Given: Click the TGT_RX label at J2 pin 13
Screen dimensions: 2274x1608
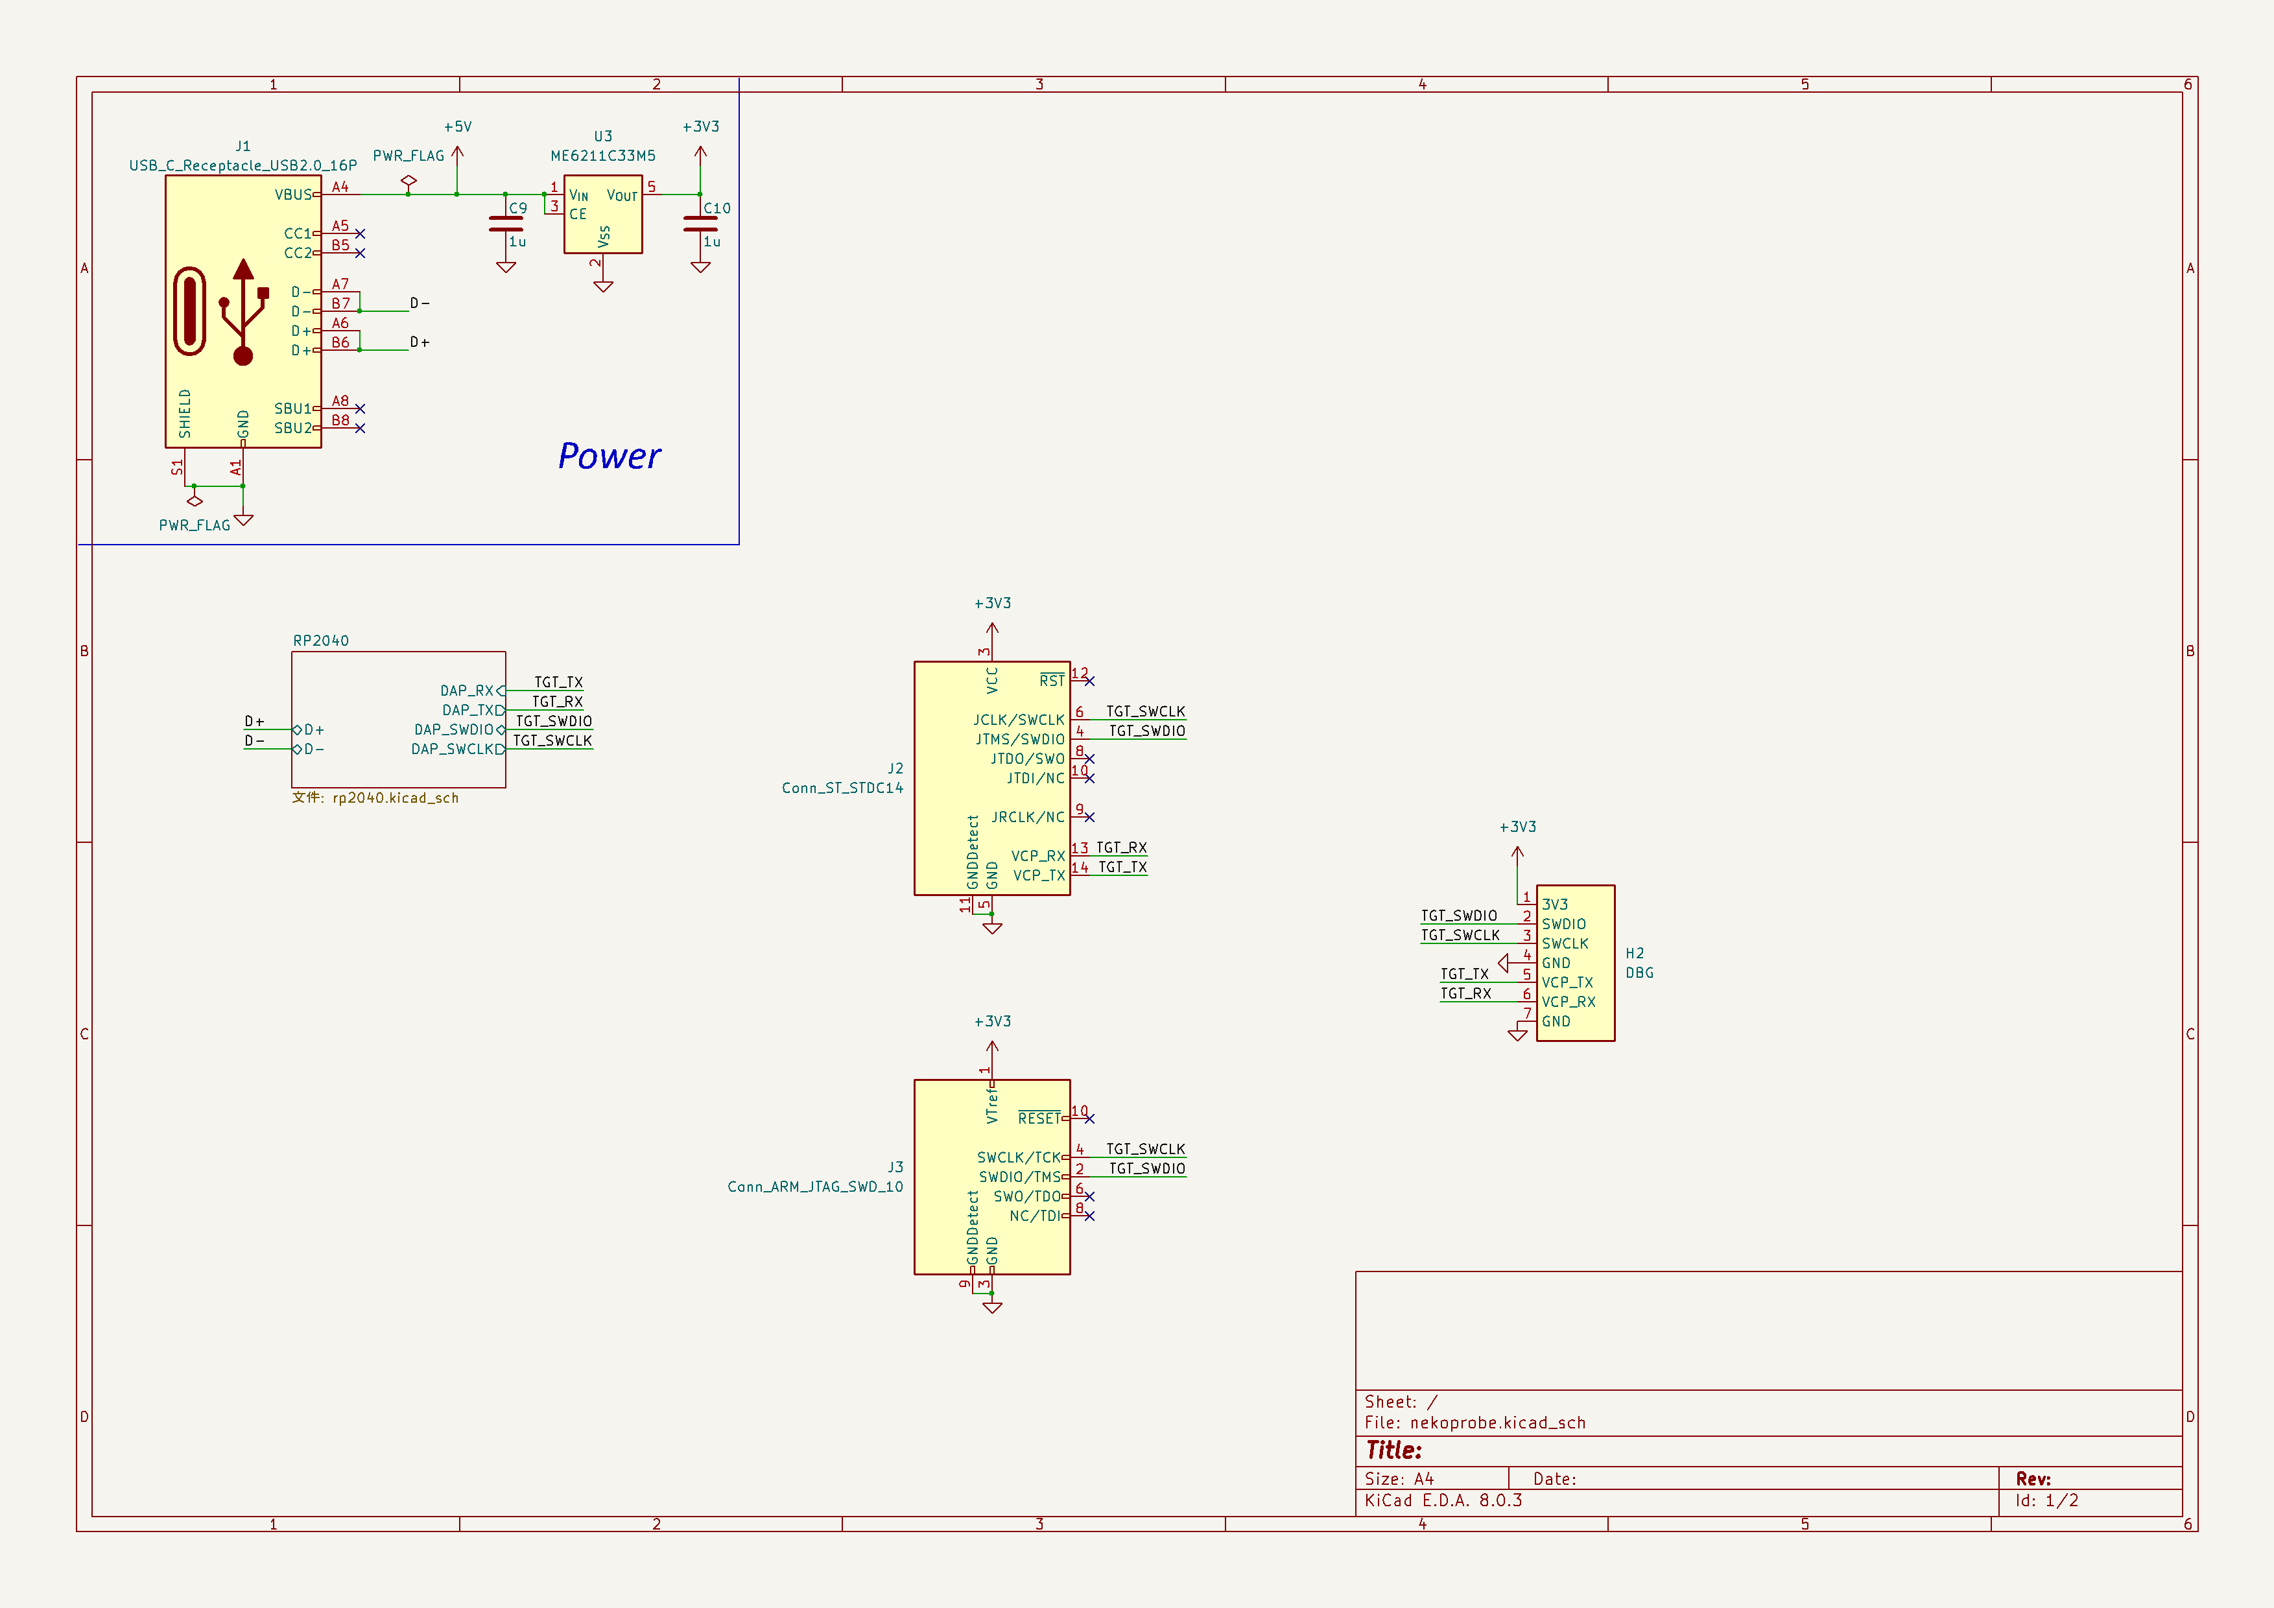Looking at the screenshot, I should [1122, 847].
